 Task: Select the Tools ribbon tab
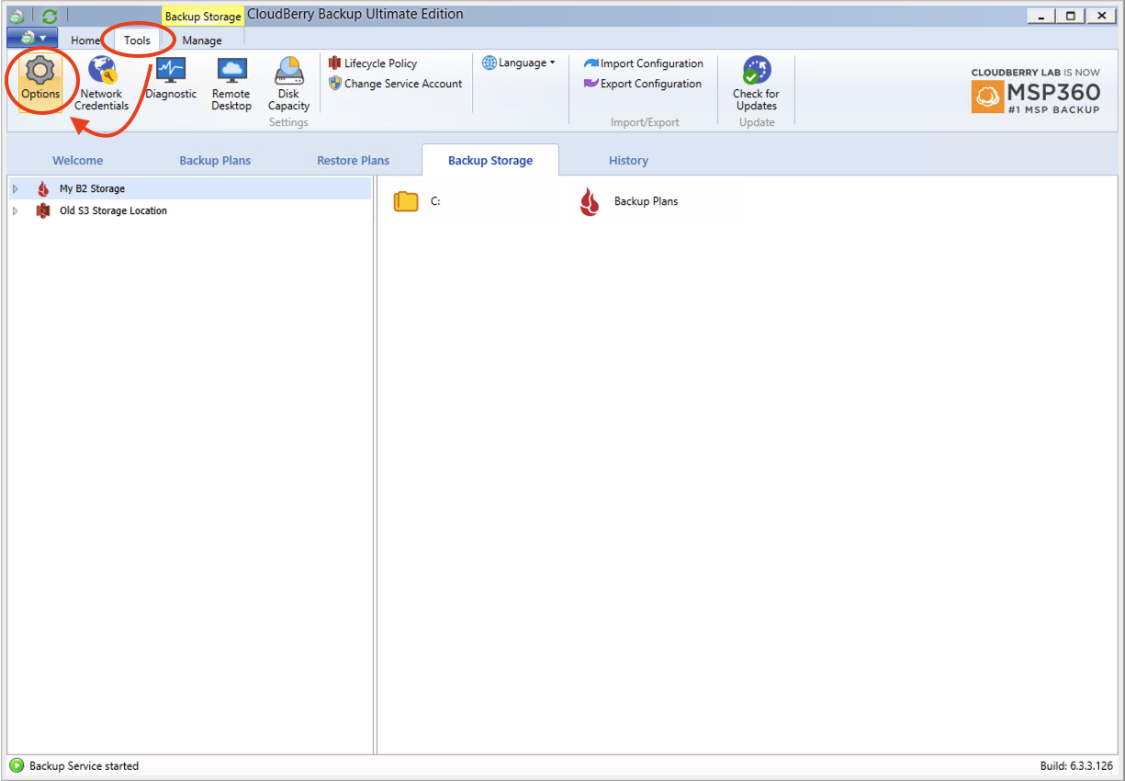[137, 40]
